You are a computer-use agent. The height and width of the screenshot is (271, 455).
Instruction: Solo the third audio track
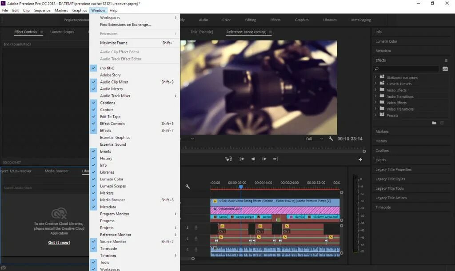click(x=188, y=250)
